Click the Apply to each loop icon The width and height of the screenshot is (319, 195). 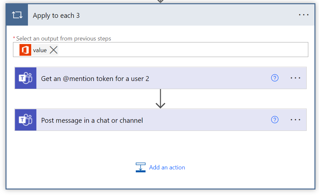point(17,15)
